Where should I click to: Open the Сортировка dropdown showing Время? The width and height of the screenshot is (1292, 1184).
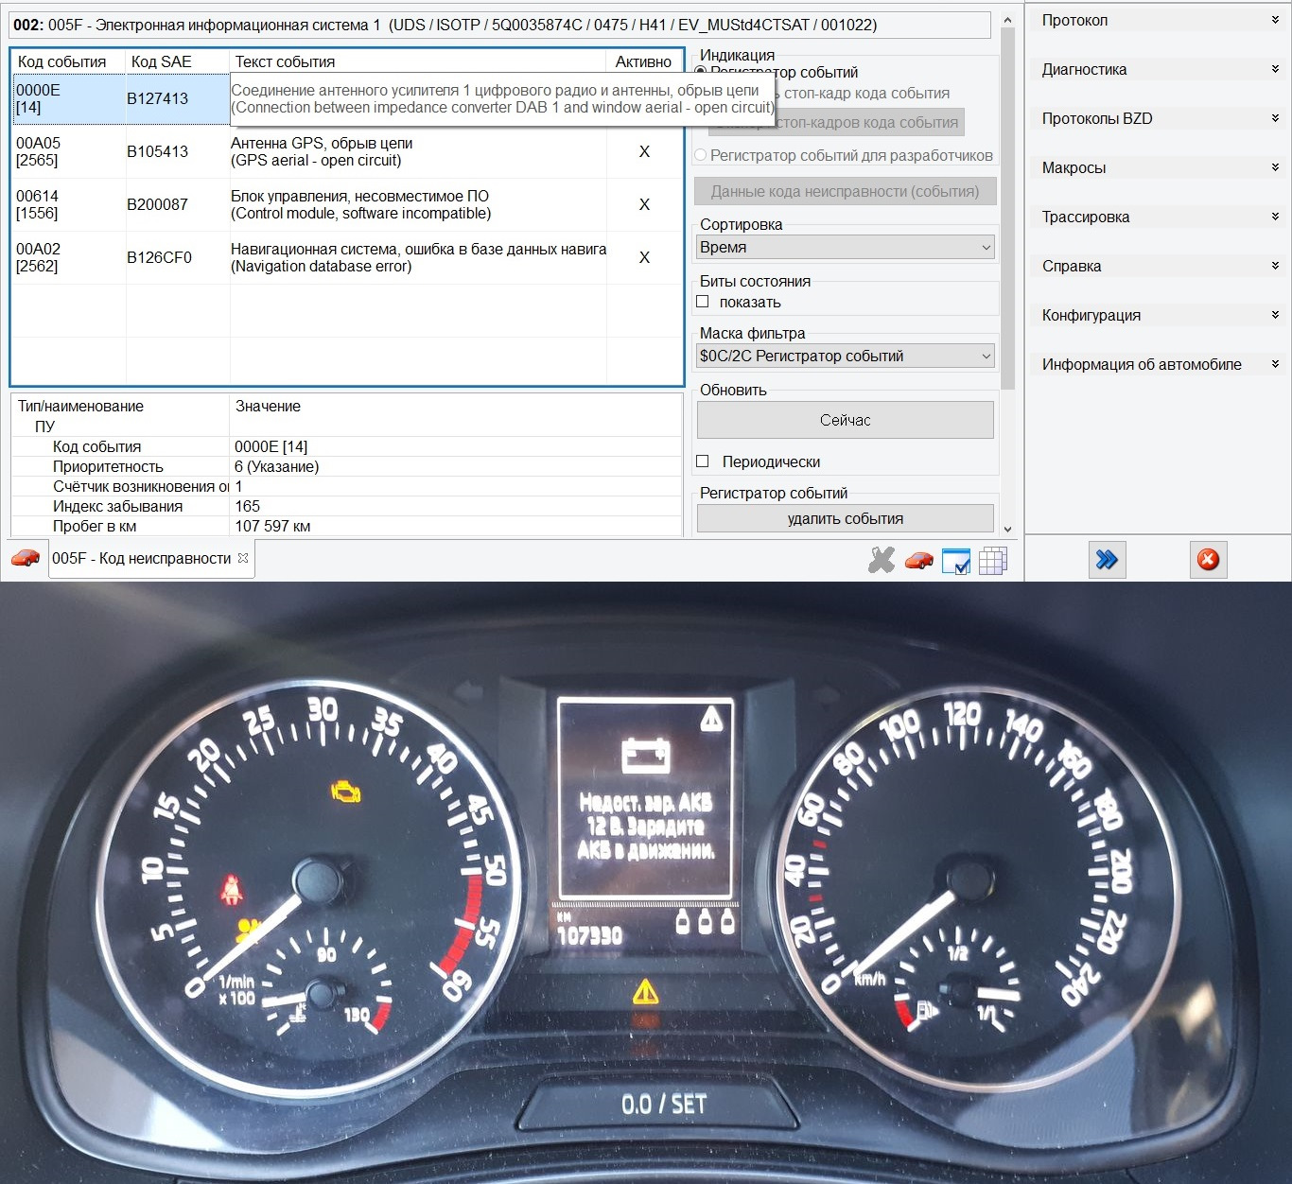846,247
